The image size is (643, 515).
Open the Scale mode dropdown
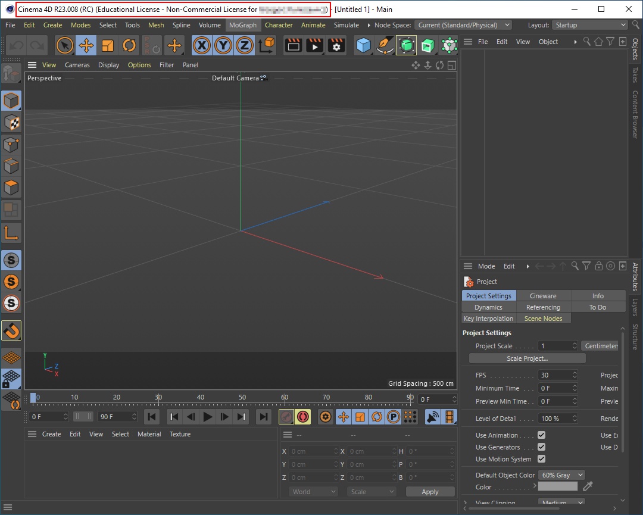click(372, 492)
